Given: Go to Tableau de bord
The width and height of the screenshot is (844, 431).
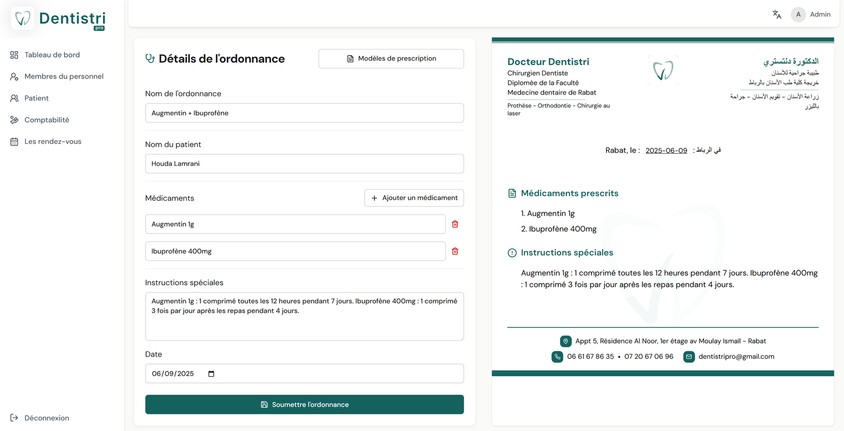Looking at the screenshot, I should pos(52,55).
